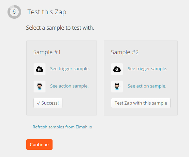Open Sample #1's See action sample link
This screenshot has width=189, height=157.
70,86
